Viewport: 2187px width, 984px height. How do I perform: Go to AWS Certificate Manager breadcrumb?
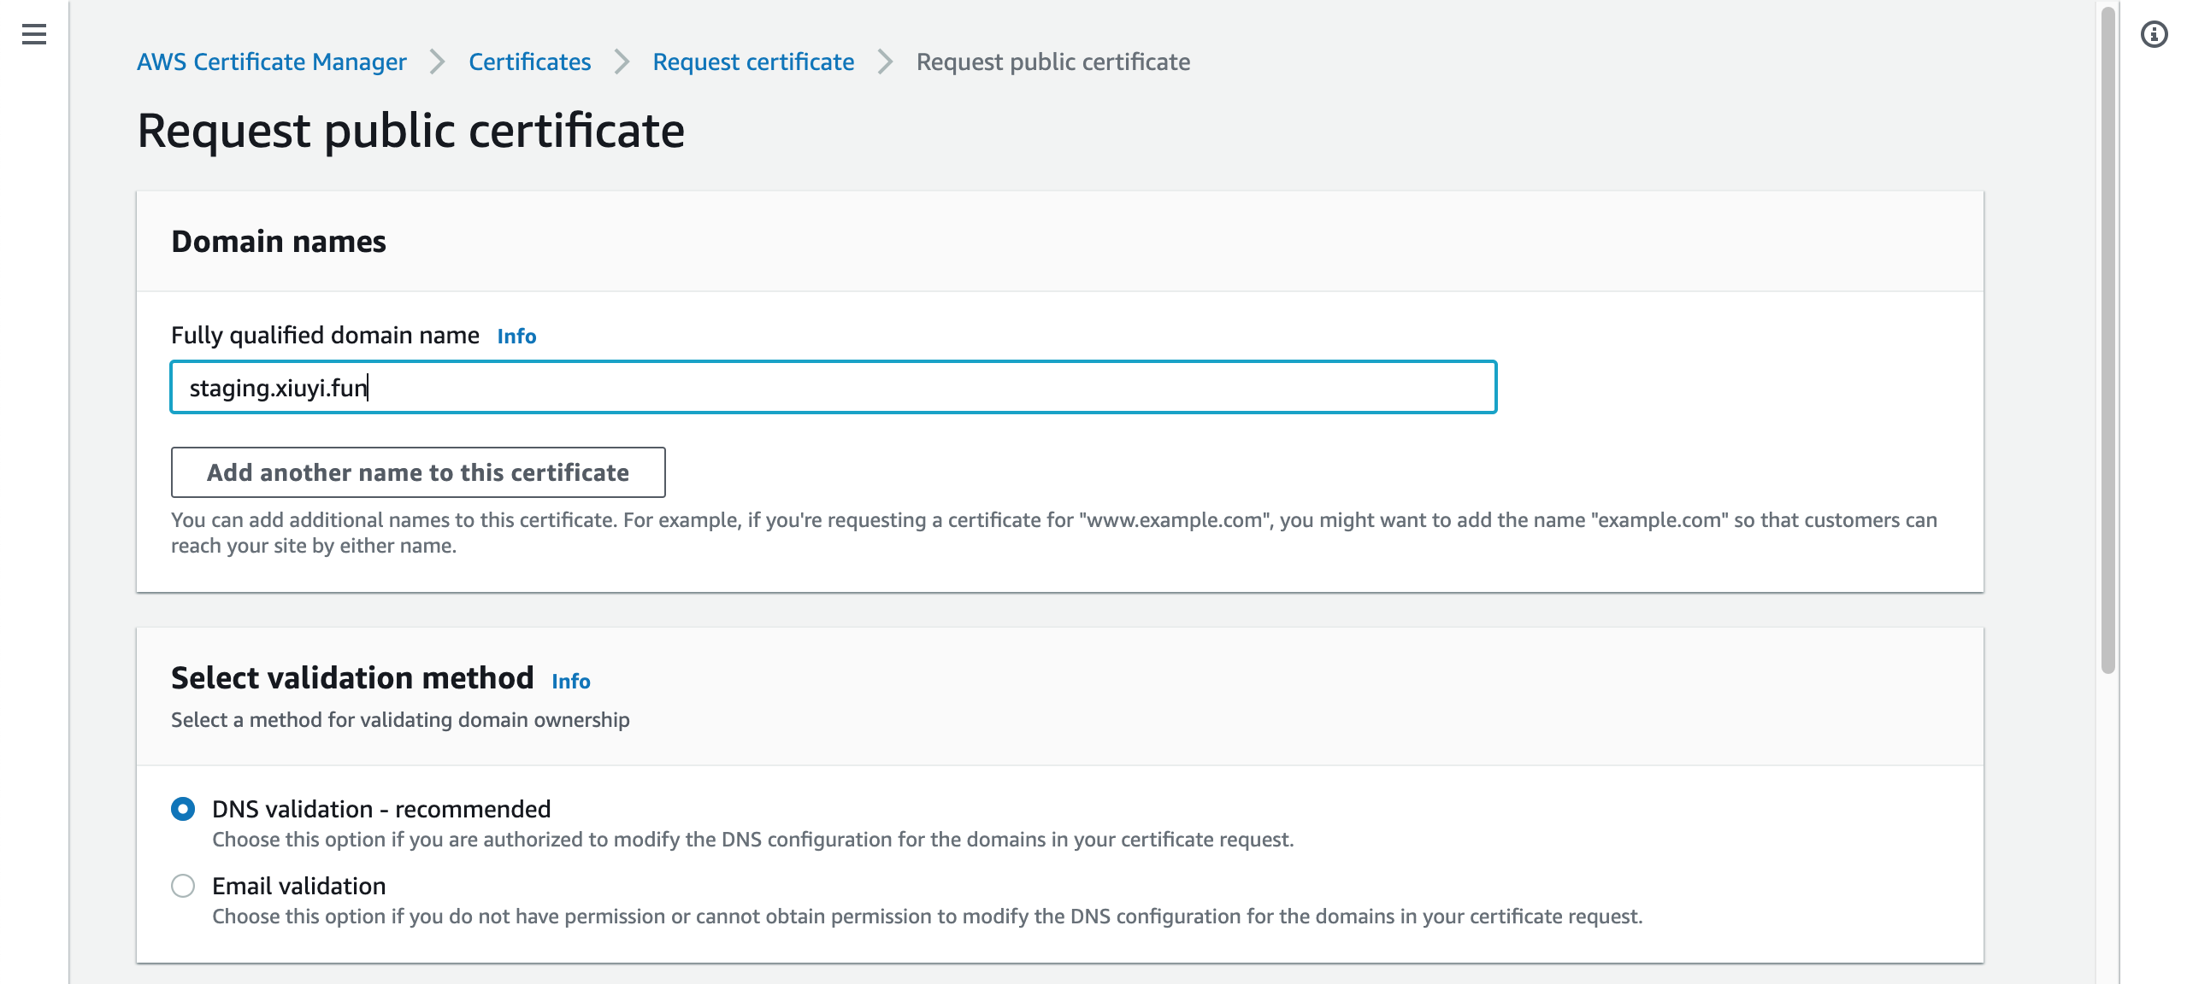(x=272, y=61)
